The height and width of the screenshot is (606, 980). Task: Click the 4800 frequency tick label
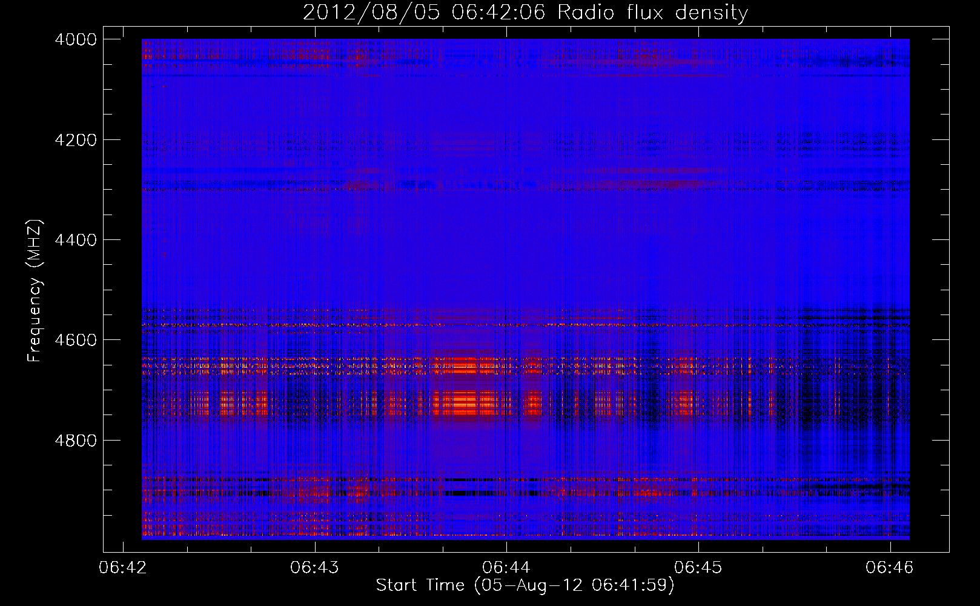click(x=76, y=441)
